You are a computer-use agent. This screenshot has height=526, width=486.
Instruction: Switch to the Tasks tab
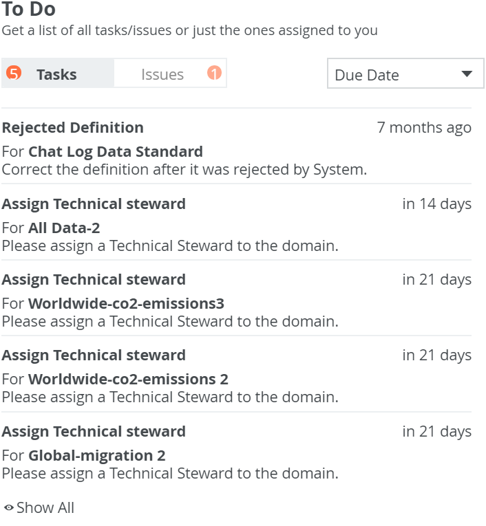coord(56,74)
